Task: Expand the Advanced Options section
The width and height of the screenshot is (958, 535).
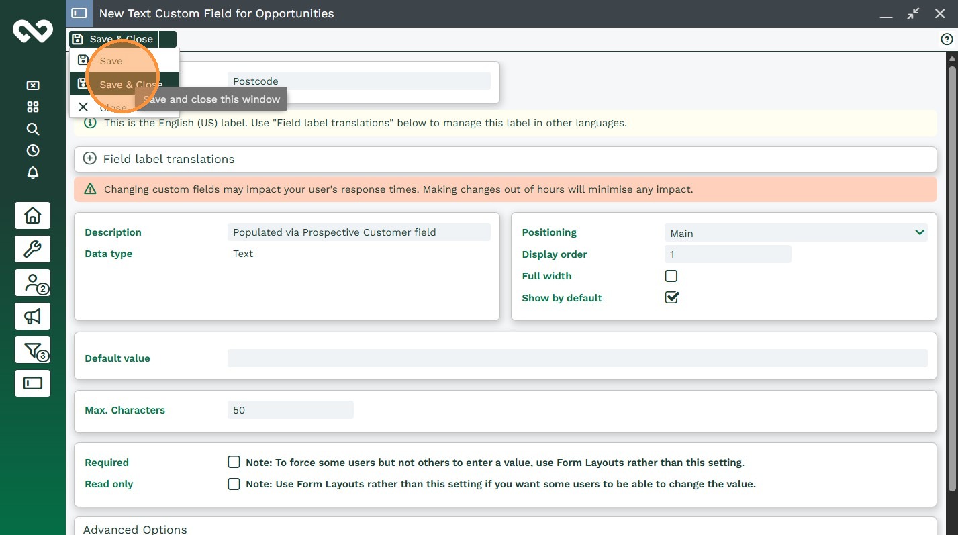Action: click(x=135, y=529)
